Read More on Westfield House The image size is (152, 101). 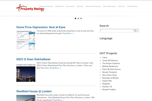click(58, 100)
